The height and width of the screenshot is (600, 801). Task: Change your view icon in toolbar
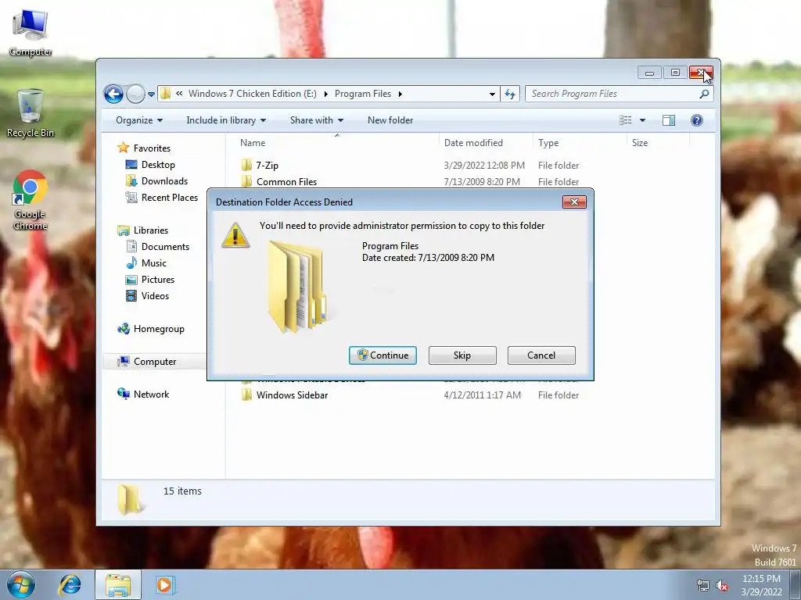click(x=625, y=120)
